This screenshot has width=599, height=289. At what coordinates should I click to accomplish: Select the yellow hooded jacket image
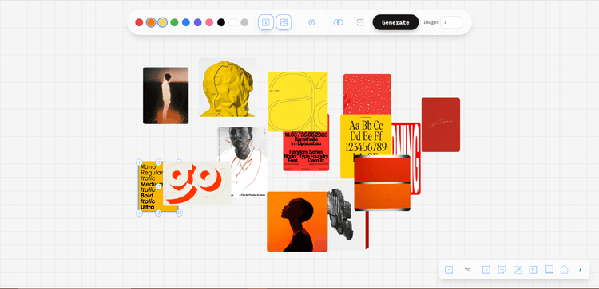[228, 88]
